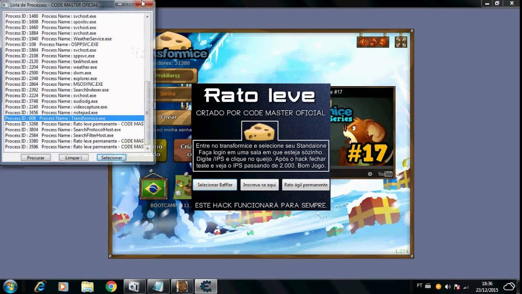This screenshot has height=294, width=522.
Task: Select the WeatherService.exe process row
Action: click(74, 39)
